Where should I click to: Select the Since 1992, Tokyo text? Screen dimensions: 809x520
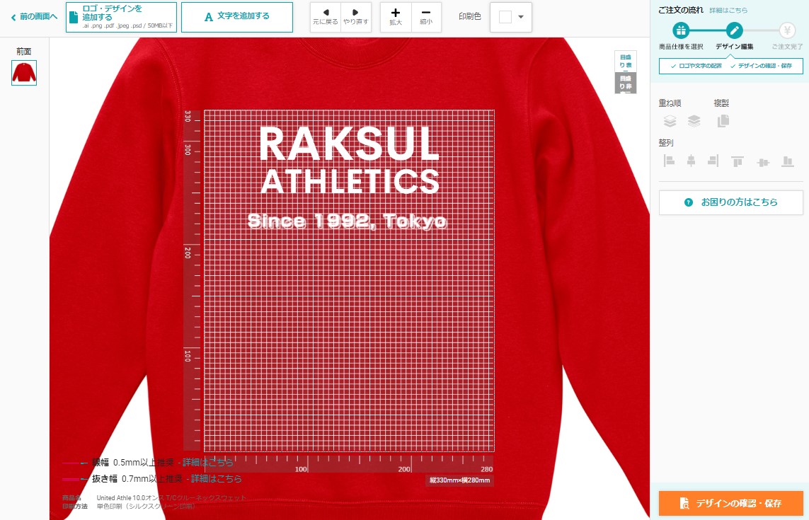pos(348,221)
